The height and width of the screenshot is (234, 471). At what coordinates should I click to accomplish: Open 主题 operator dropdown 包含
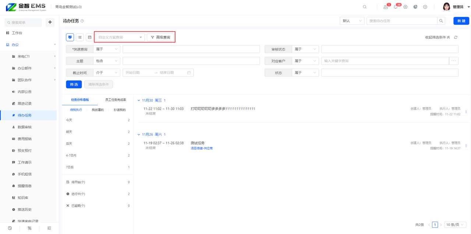107,61
